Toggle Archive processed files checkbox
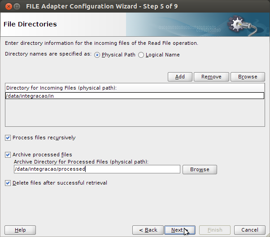 click(8, 155)
